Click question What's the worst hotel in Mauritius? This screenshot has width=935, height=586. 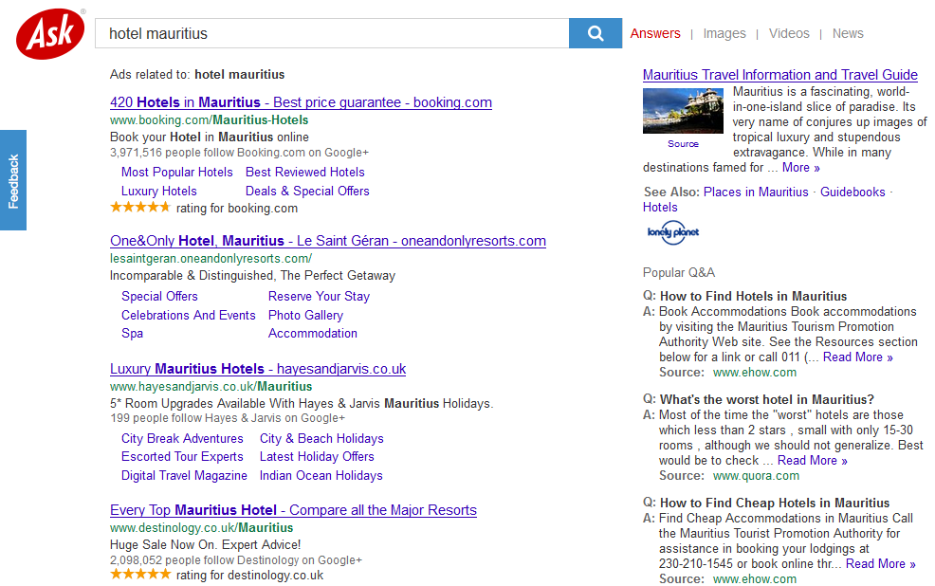(767, 399)
